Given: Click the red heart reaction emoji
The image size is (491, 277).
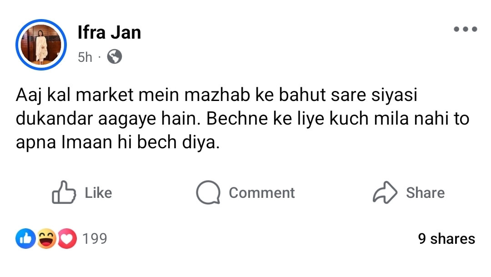Looking at the screenshot, I should pyautogui.click(x=66, y=239).
